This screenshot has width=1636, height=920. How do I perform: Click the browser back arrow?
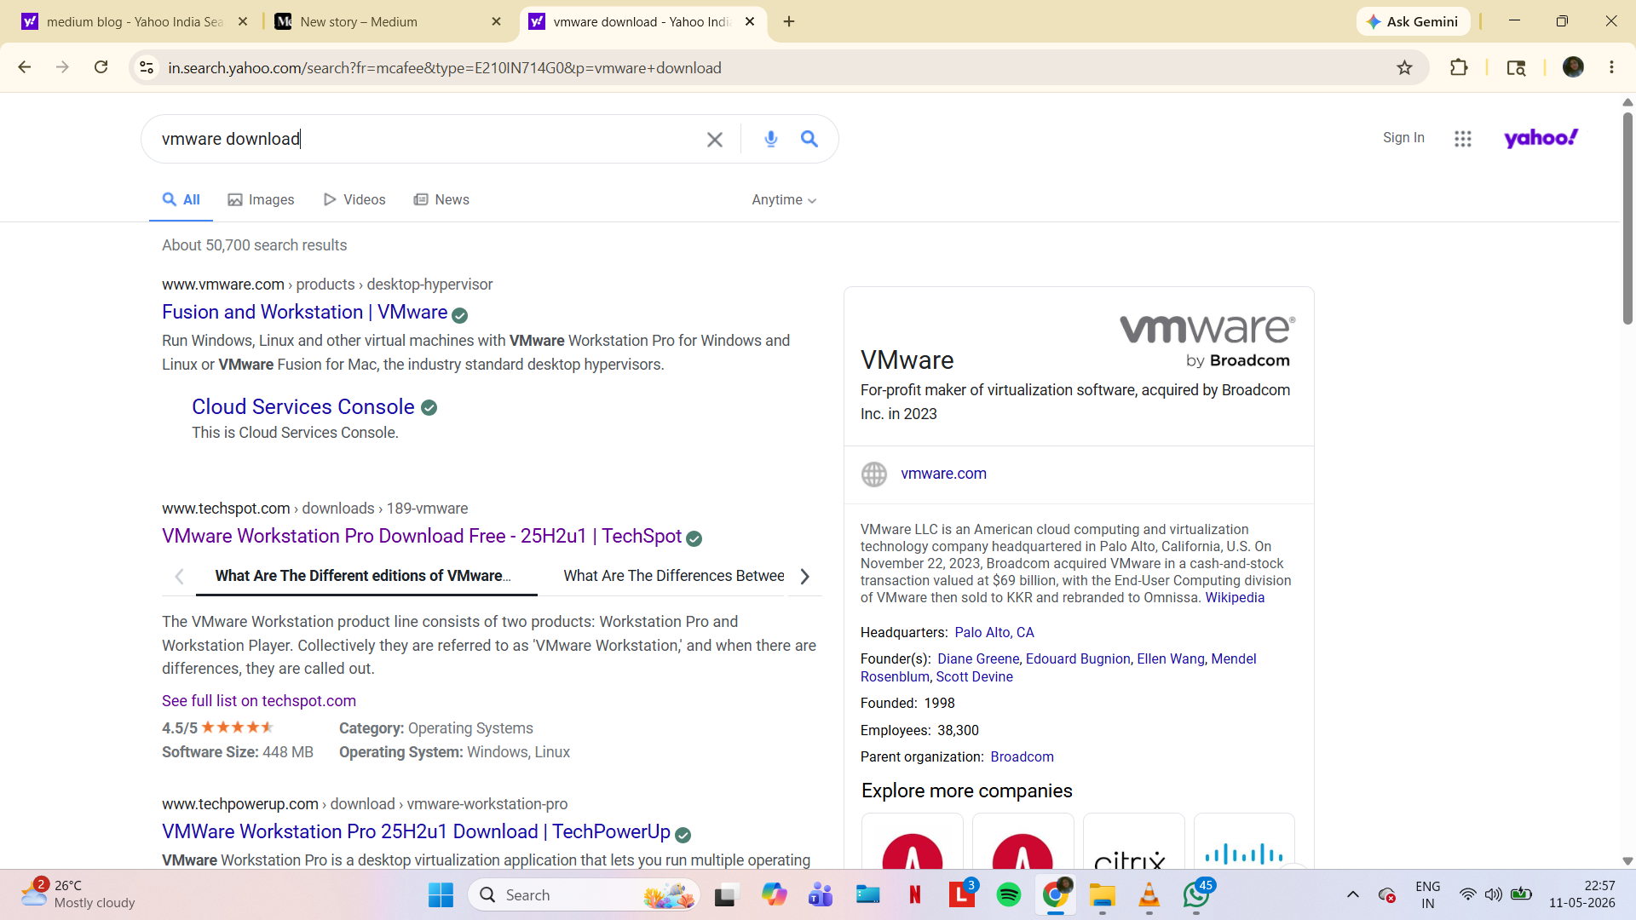coord(25,67)
